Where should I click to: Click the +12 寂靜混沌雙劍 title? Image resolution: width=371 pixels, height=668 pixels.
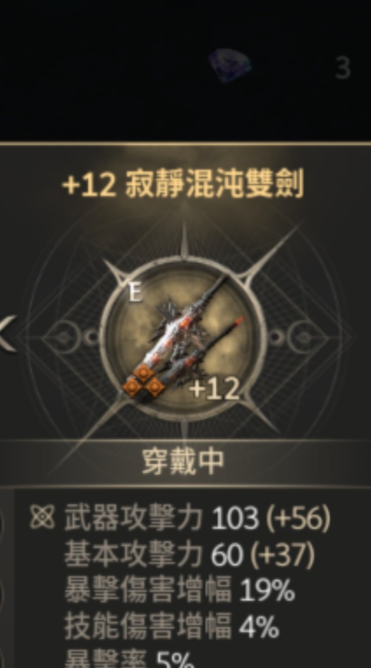(x=183, y=185)
